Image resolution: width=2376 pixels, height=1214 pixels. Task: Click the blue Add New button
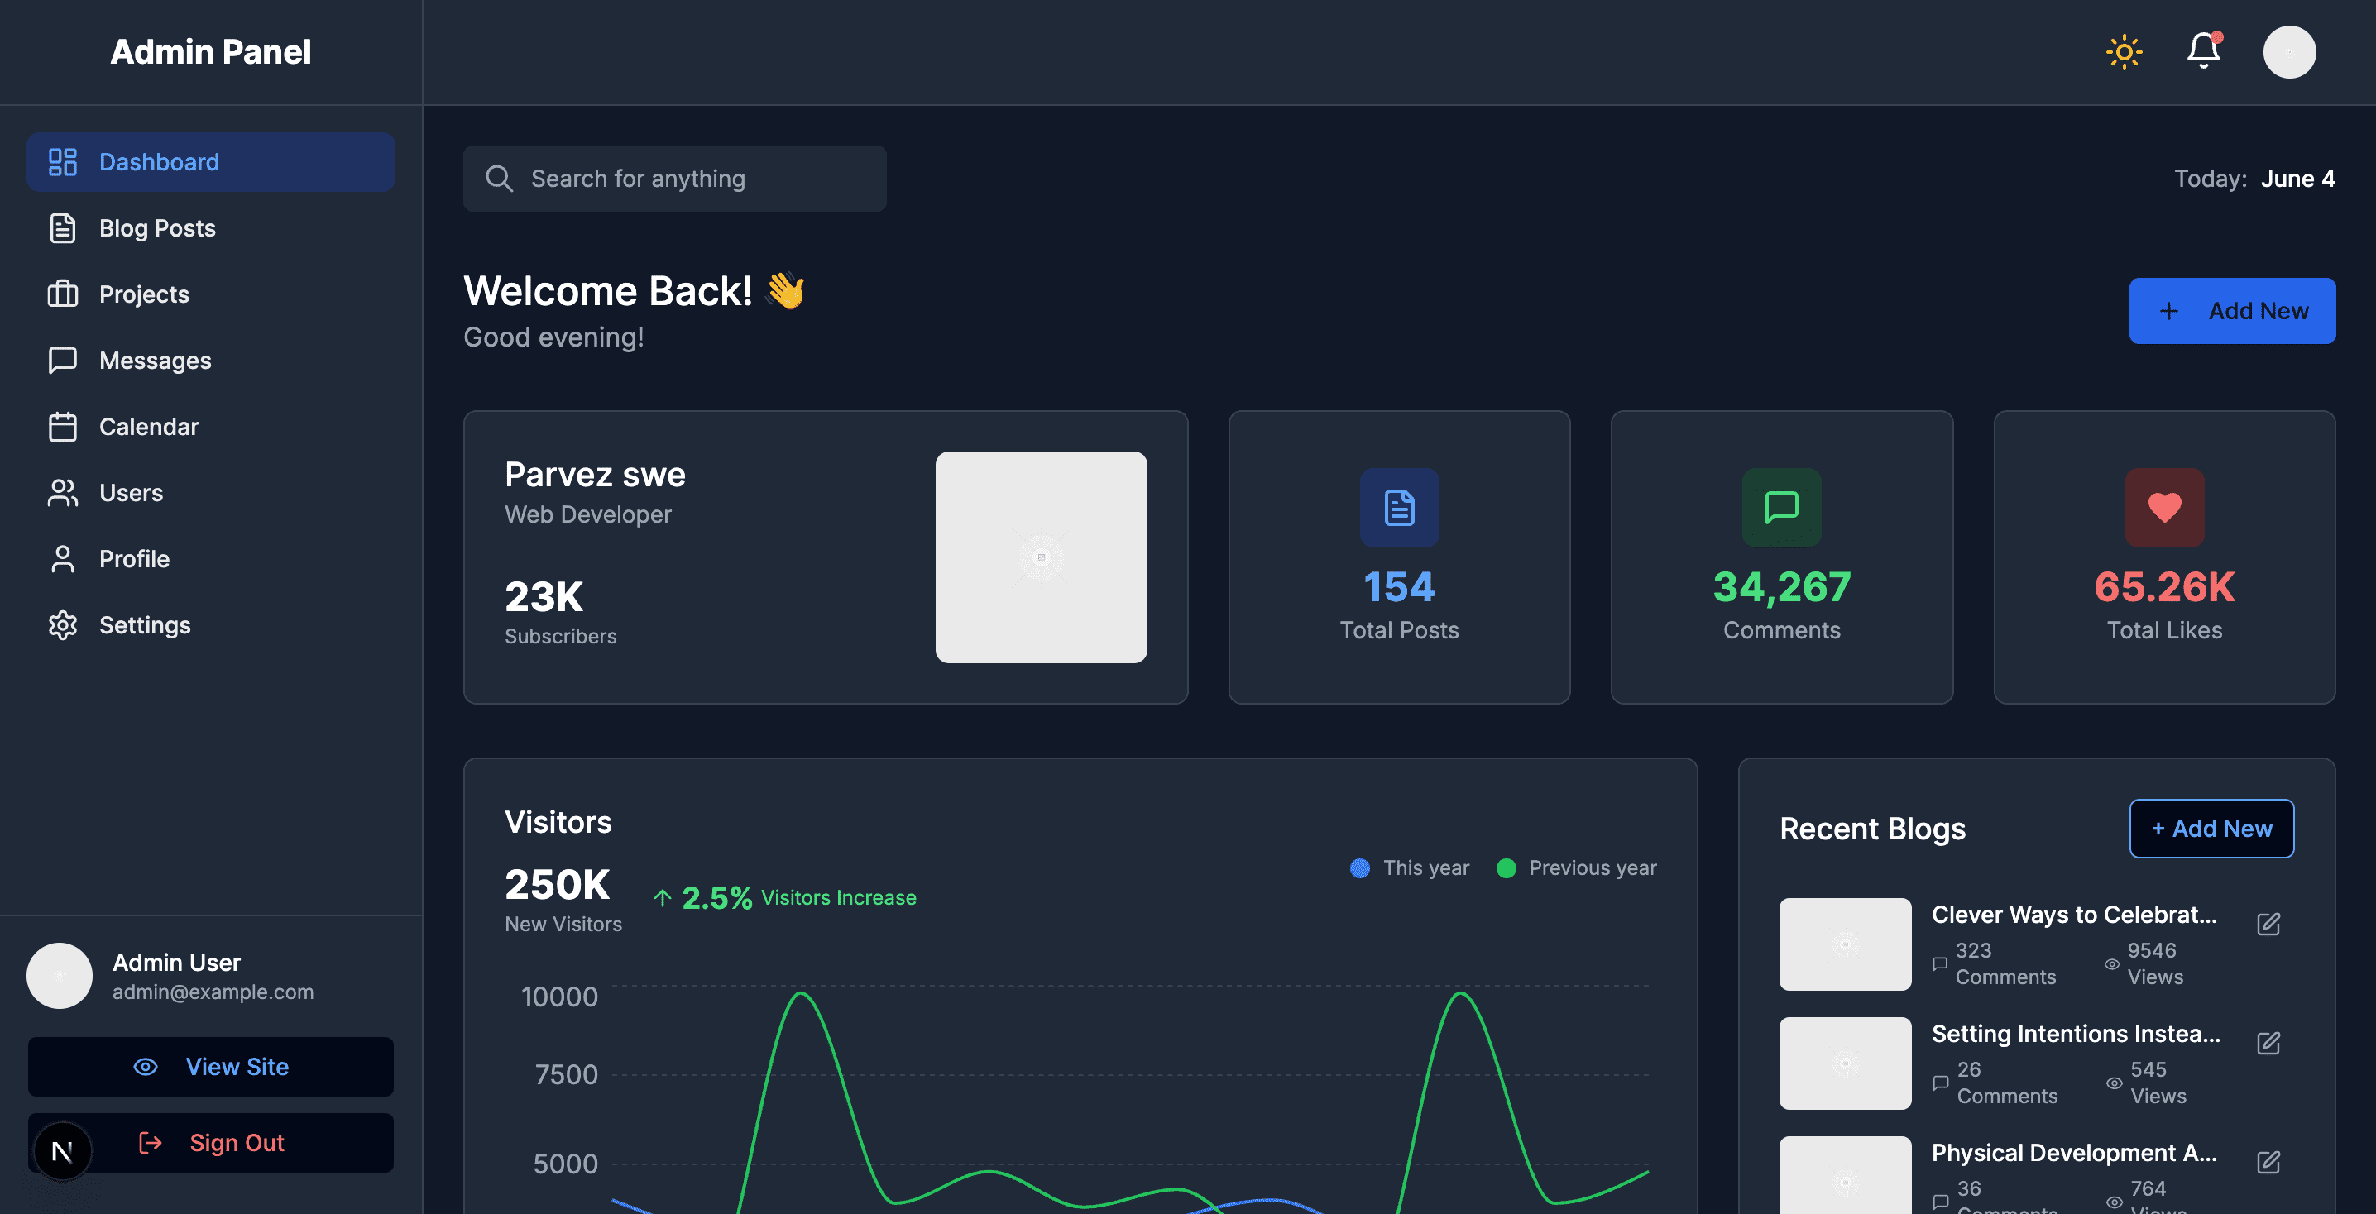(x=2232, y=311)
